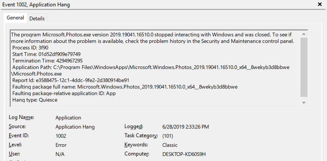Click the description scrollbar down arrow
Screen dimensions: 327x161
pyautogui.click(x=304, y=102)
